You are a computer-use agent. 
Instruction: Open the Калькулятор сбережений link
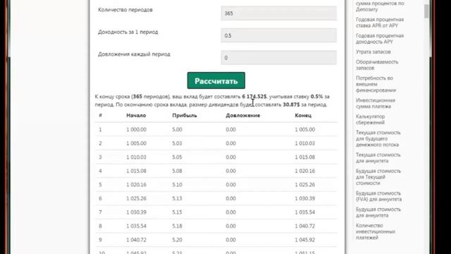point(370,119)
